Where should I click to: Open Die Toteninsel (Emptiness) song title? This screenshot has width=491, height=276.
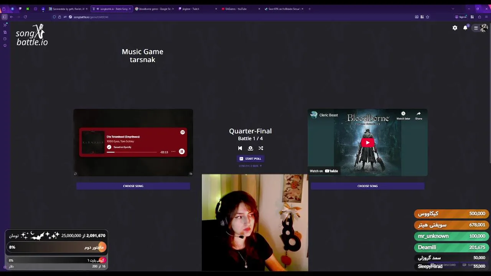pos(123,137)
